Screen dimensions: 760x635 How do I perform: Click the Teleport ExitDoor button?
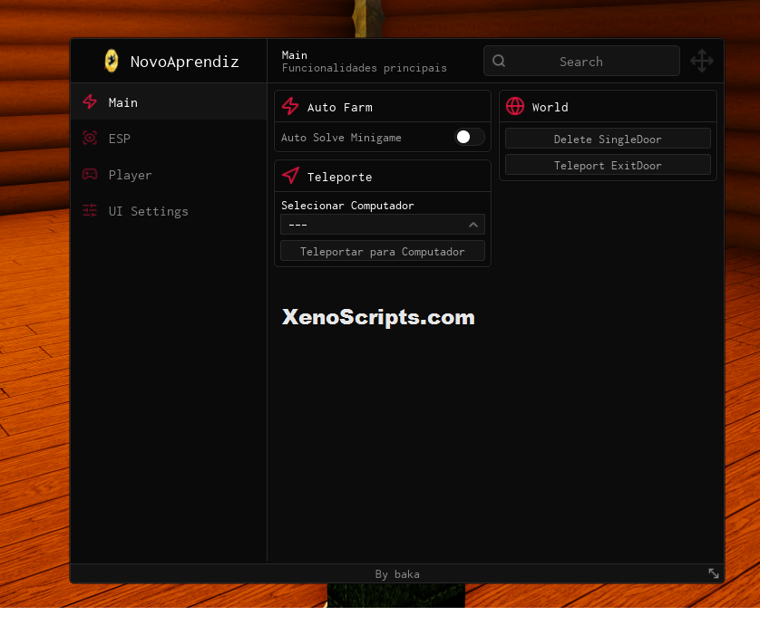(608, 165)
